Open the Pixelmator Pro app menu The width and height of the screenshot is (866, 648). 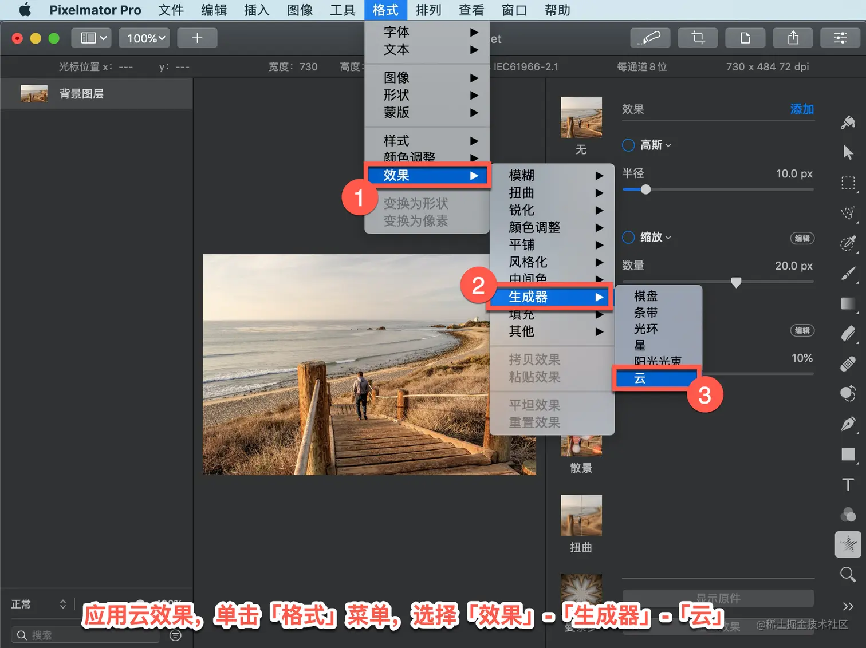point(95,10)
